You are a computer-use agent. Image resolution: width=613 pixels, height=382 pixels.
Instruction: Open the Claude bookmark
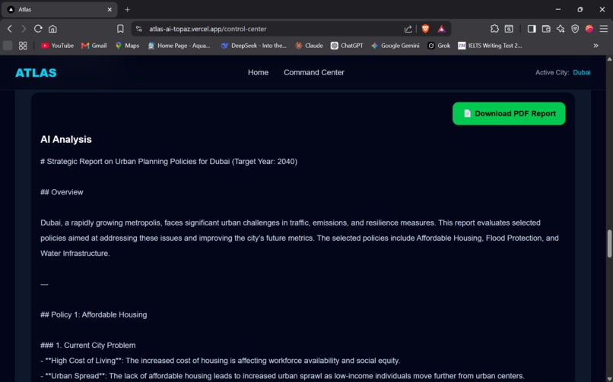tap(309, 46)
